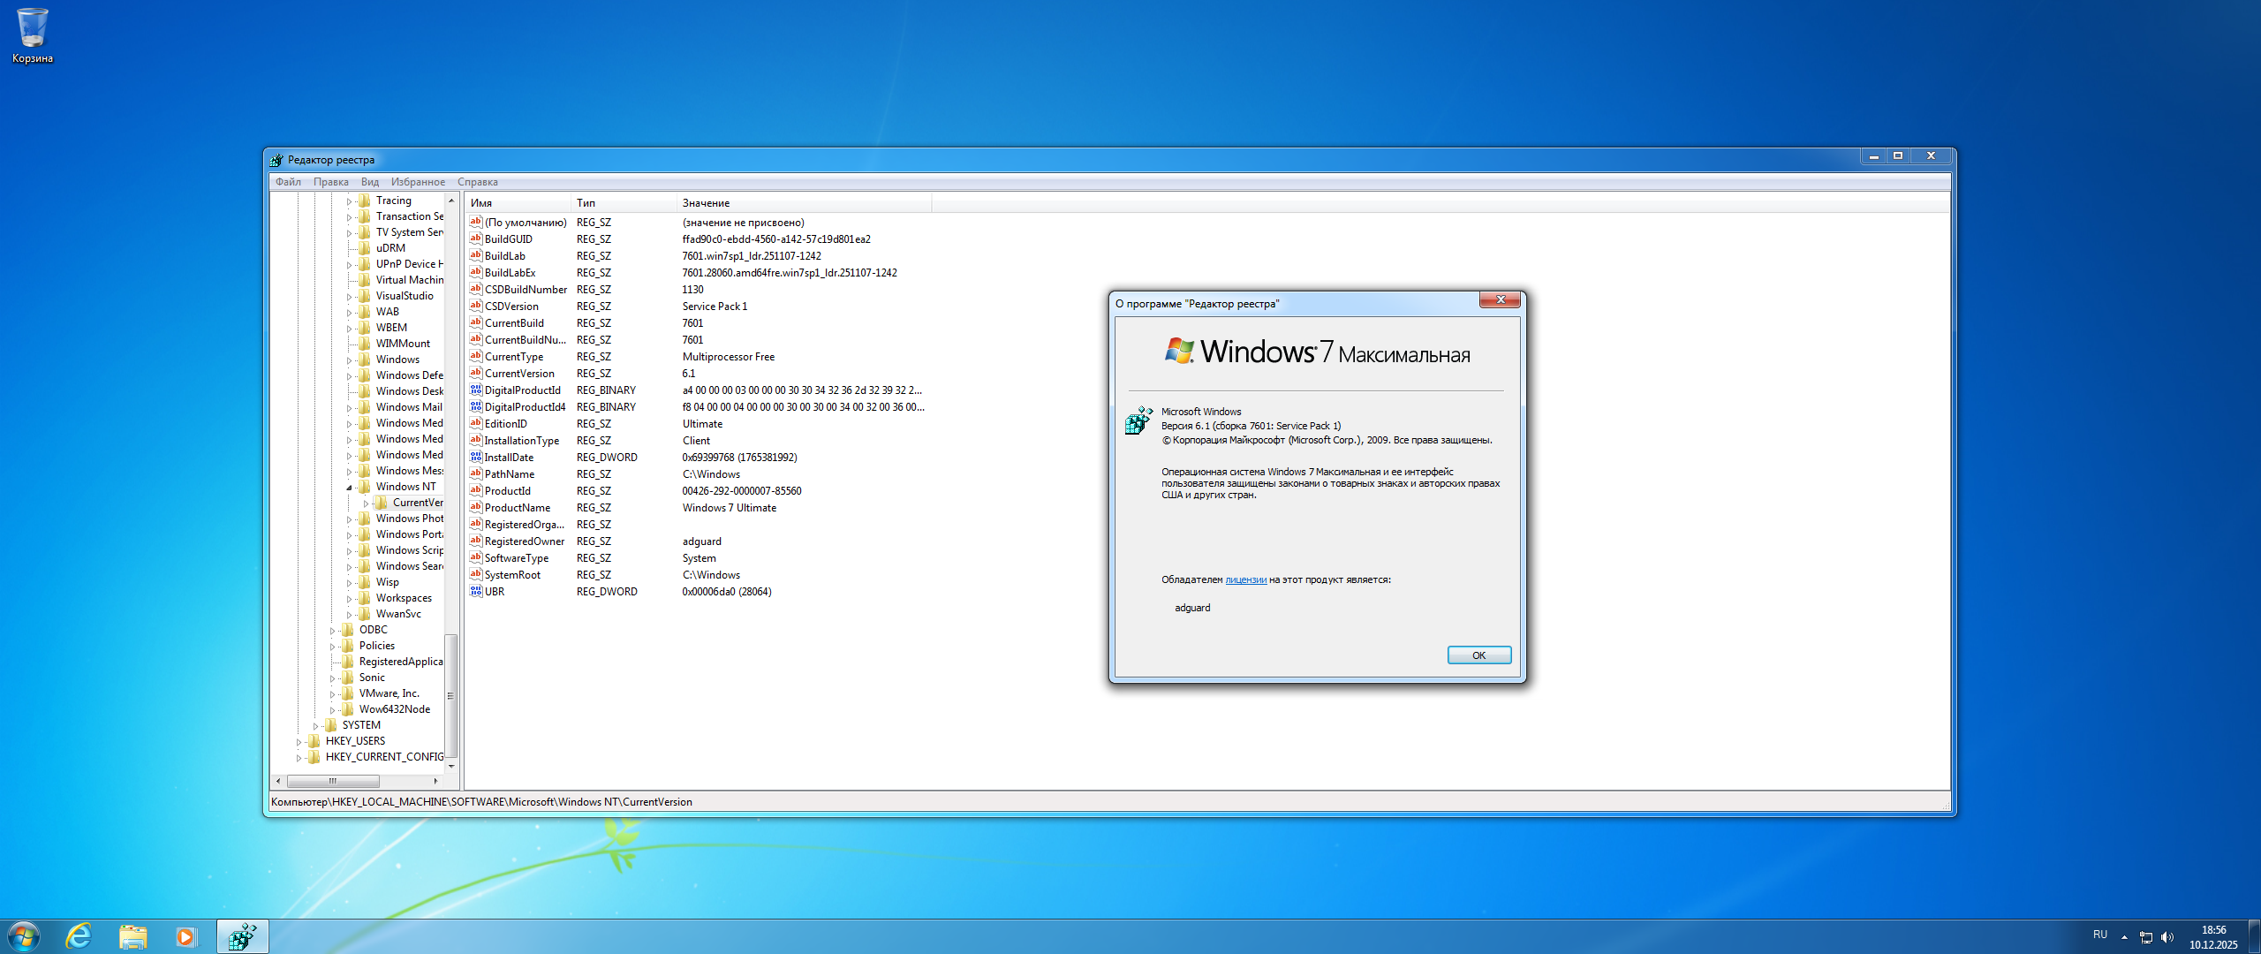Expand the HKEY_USERS hive
2261x954 pixels.
tap(299, 742)
